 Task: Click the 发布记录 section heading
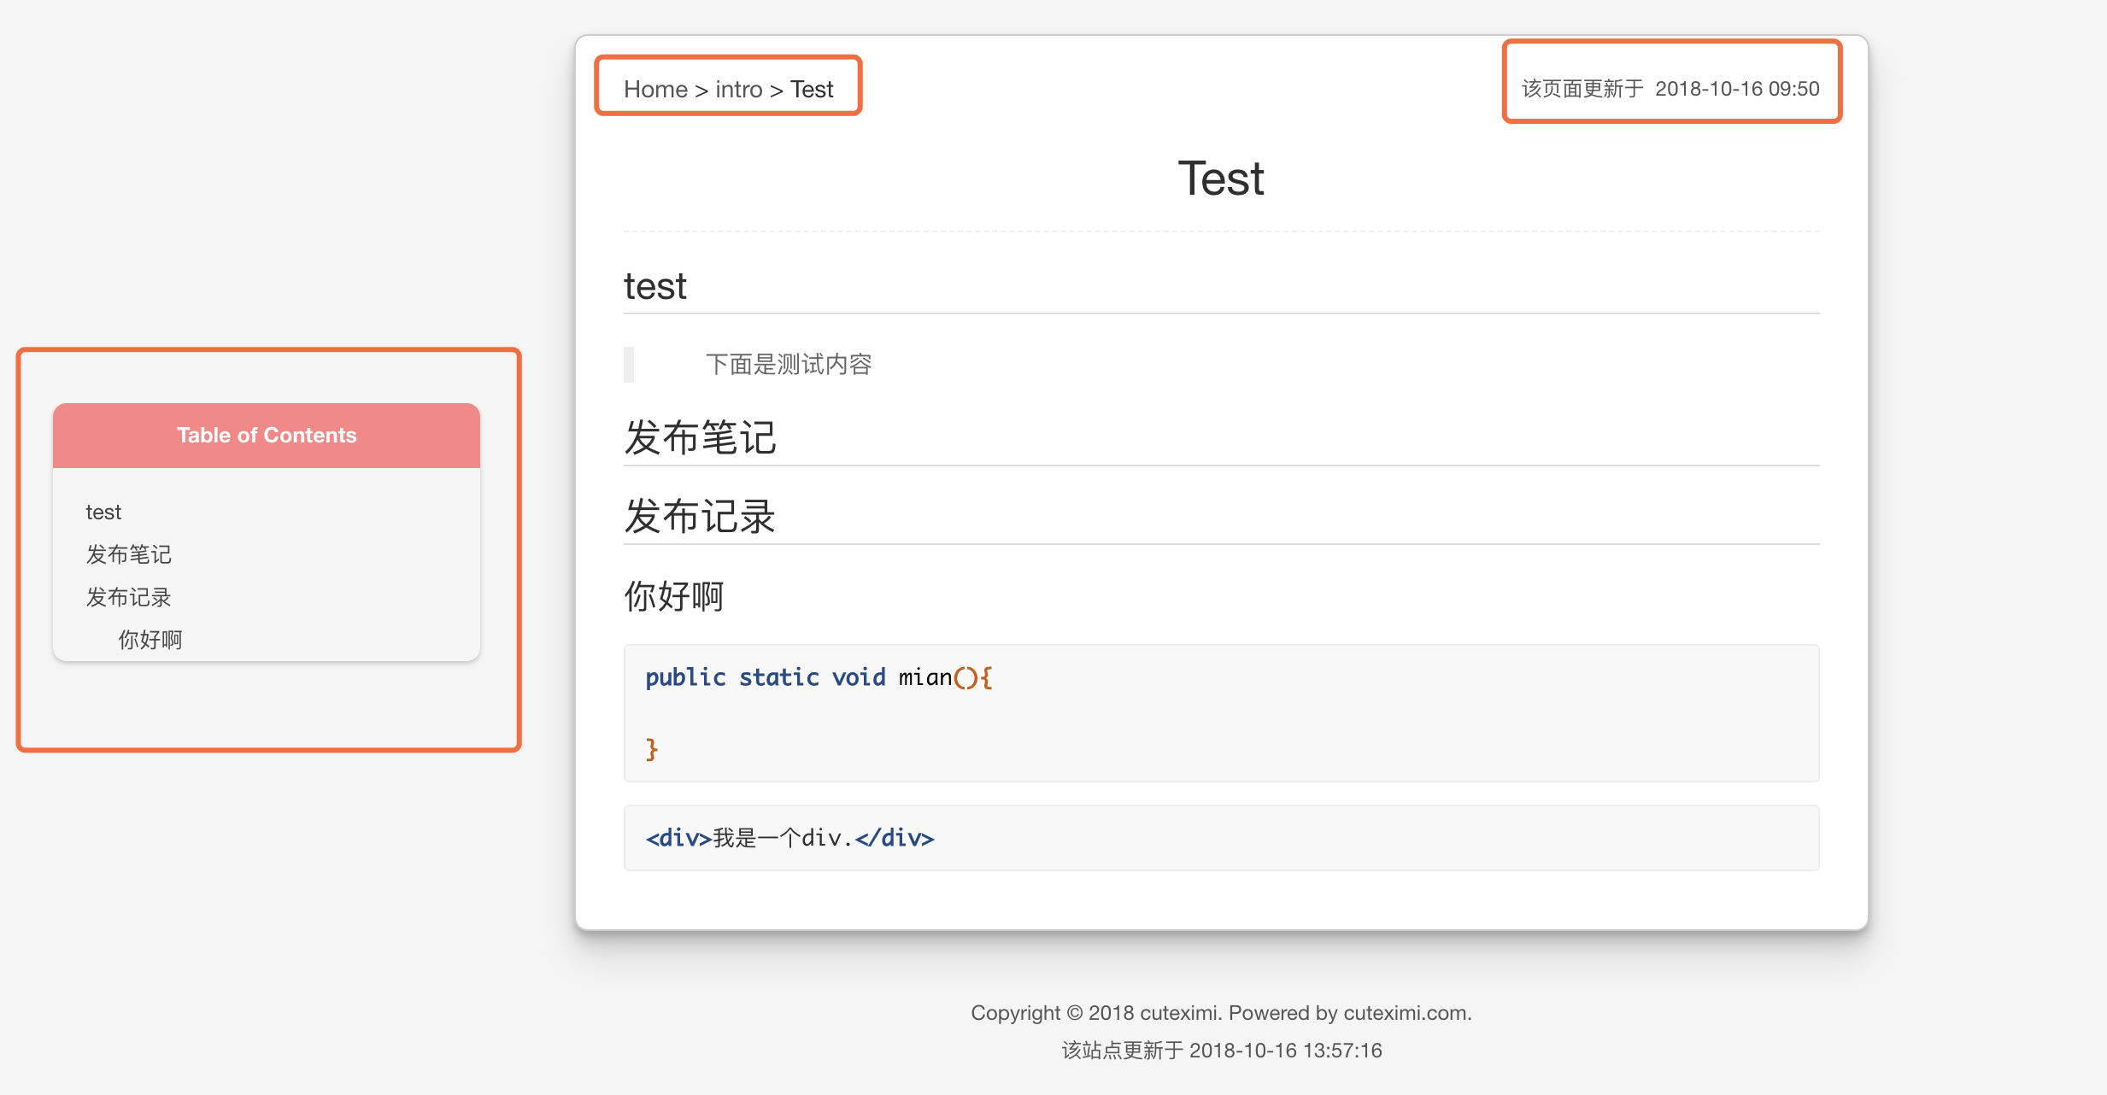click(x=700, y=517)
